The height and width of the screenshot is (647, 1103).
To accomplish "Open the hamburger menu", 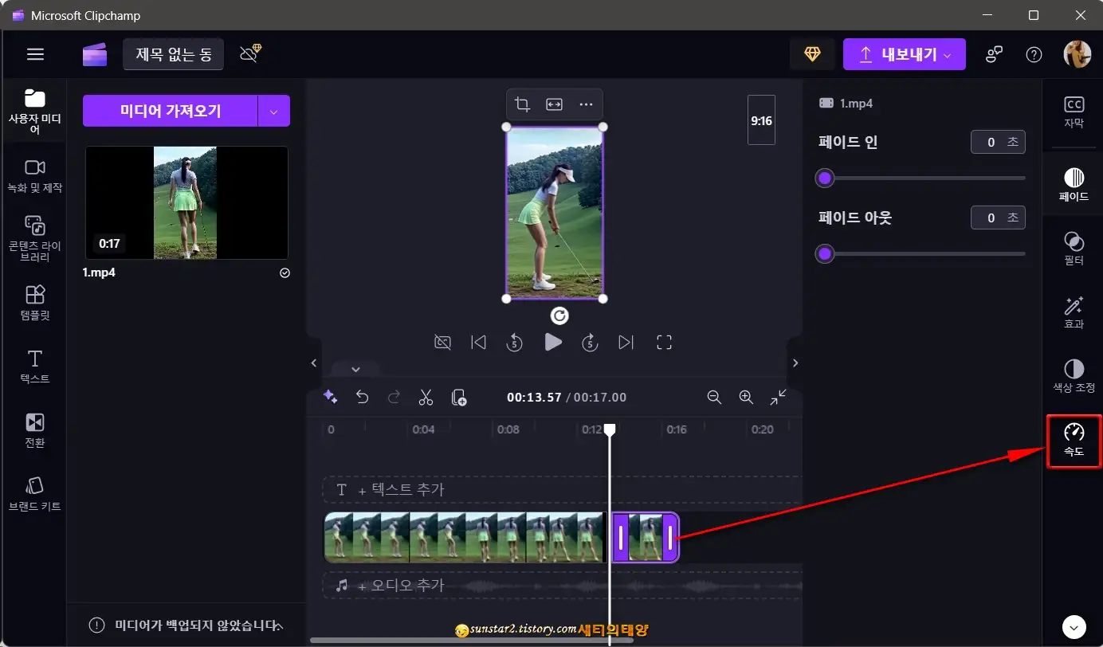I will pos(35,54).
